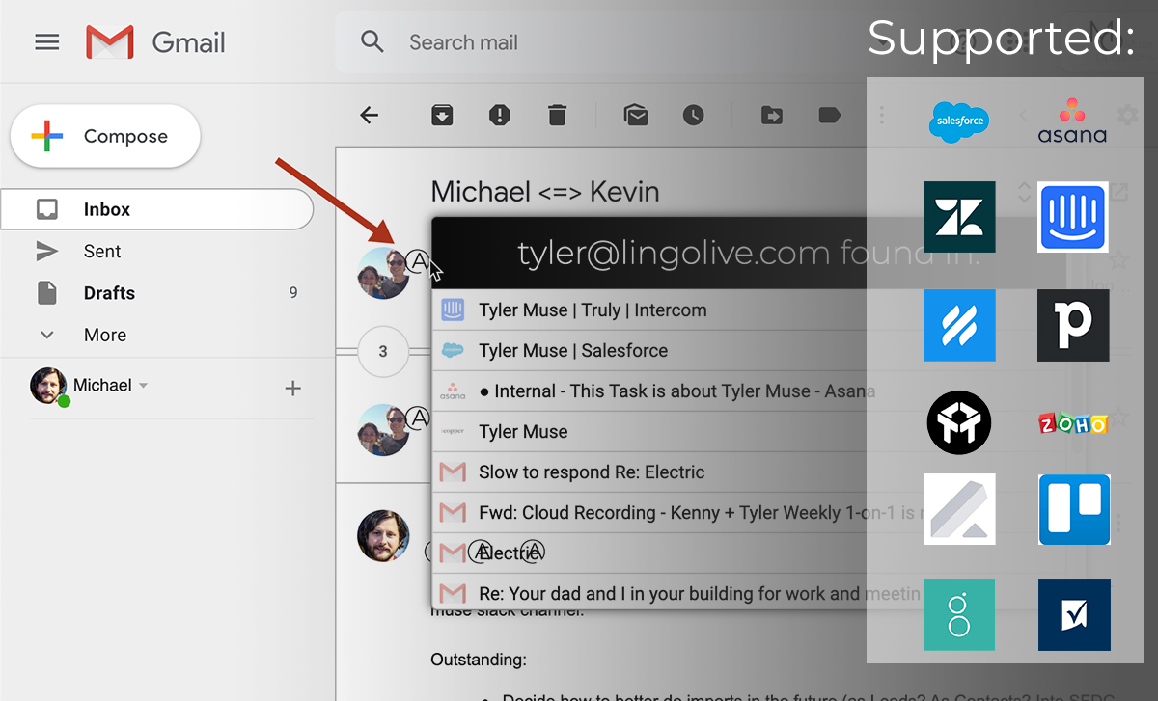The height and width of the screenshot is (701, 1158).
Task: Click the Salesforce logo in Supported panel
Action: coord(959,122)
